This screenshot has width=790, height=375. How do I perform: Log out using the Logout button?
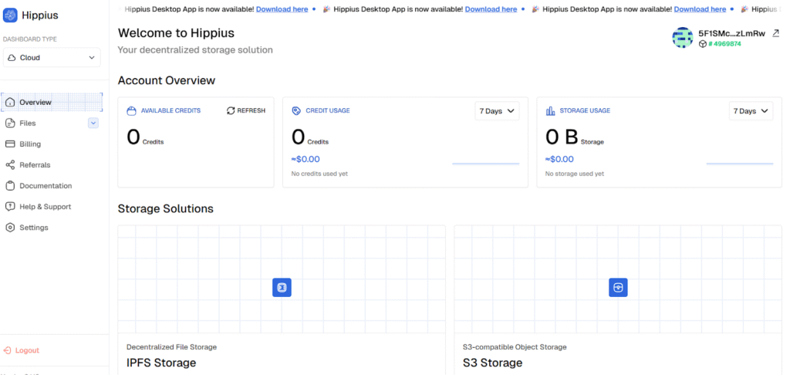pyautogui.click(x=26, y=350)
